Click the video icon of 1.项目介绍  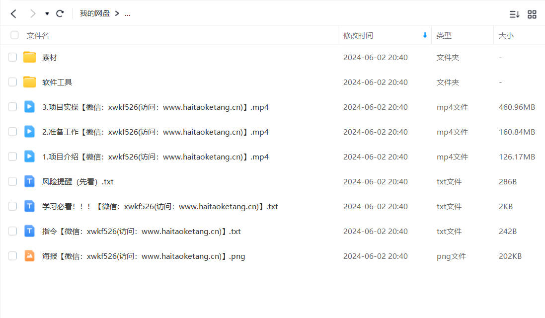pyautogui.click(x=29, y=157)
